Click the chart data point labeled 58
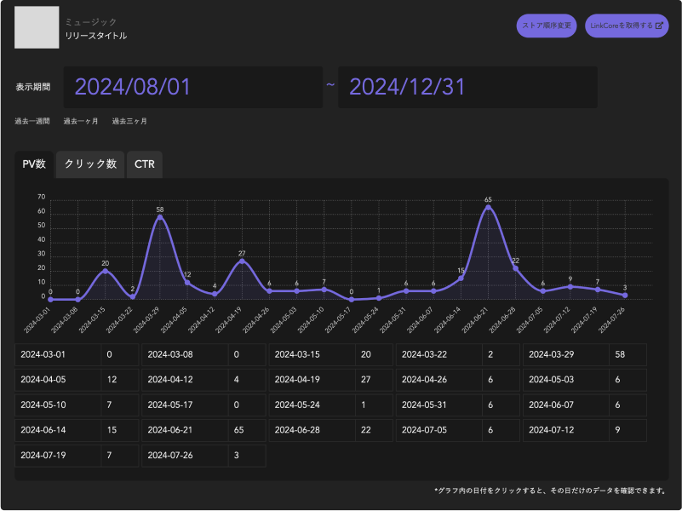682x511 pixels. click(x=159, y=217)
